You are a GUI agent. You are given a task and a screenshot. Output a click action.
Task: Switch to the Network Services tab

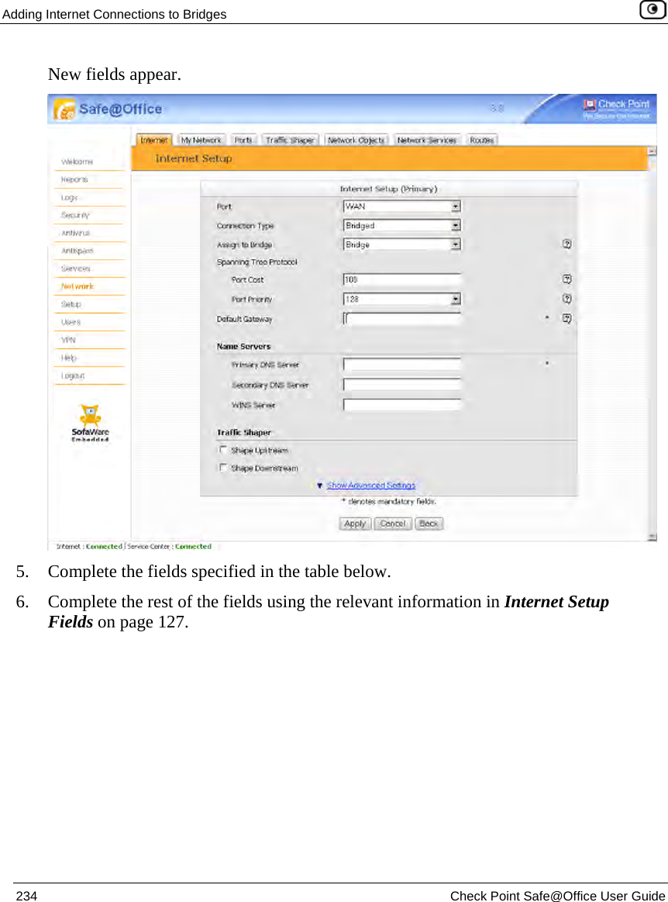point(426,140)
